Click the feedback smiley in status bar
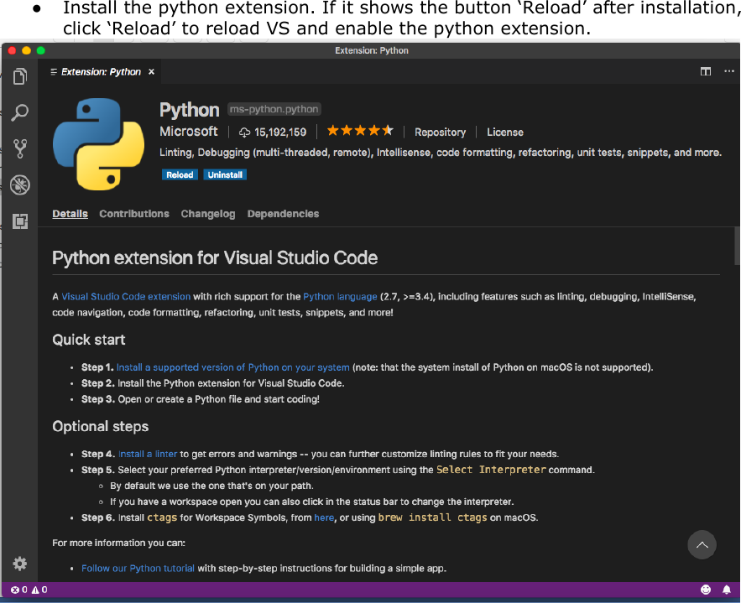The height and width of the screenshot is (603, 741). point(706,590)
